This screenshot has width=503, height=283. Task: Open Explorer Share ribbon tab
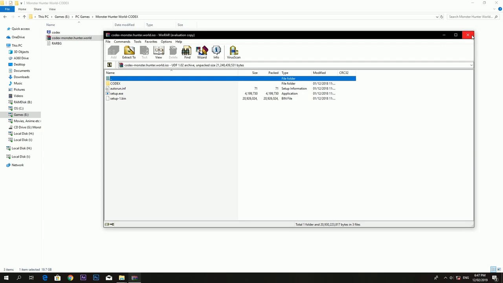(37, 9)
